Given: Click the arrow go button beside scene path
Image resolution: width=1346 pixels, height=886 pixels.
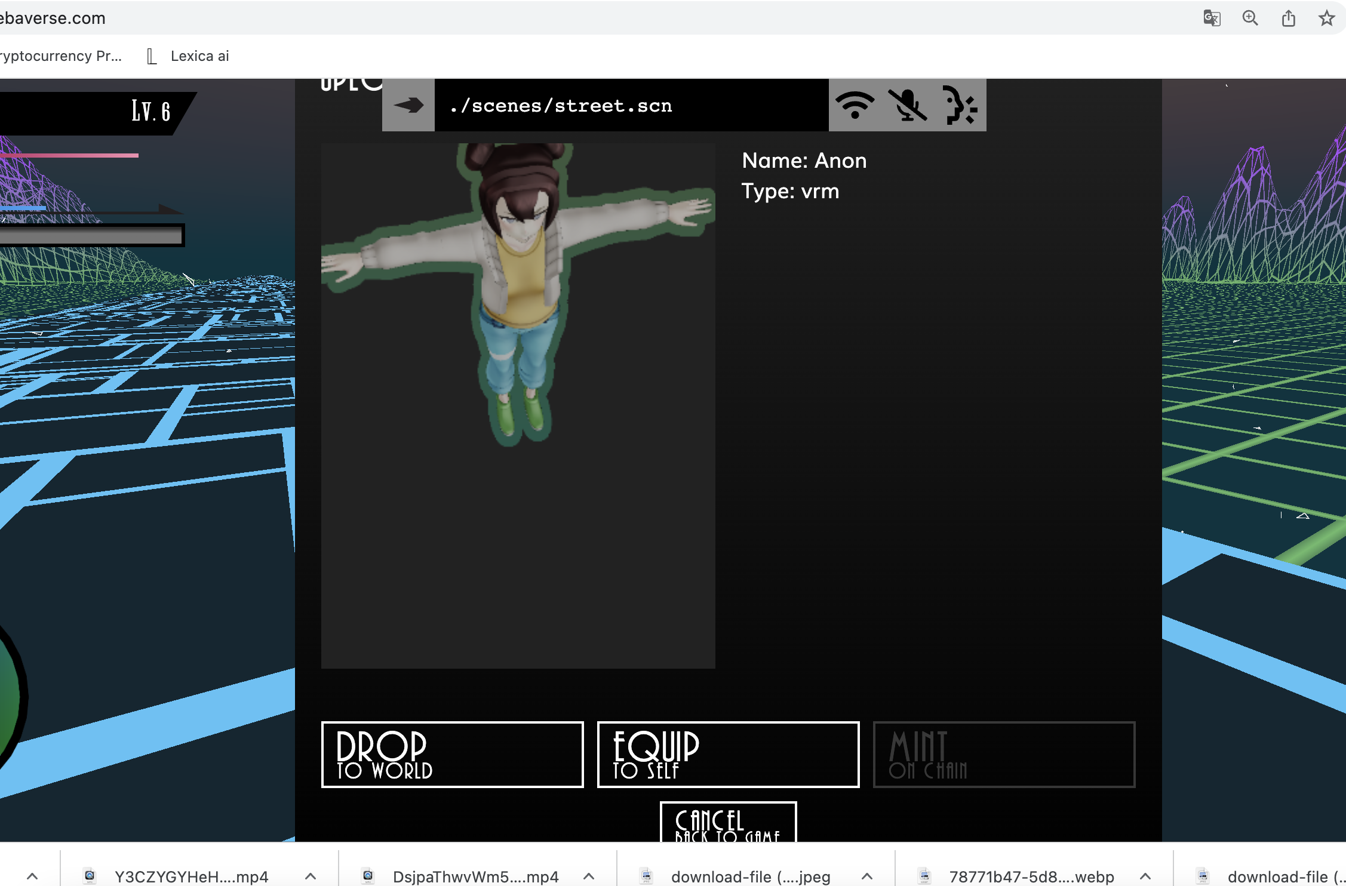Looking at the screenshot, I should coord(408,106).
